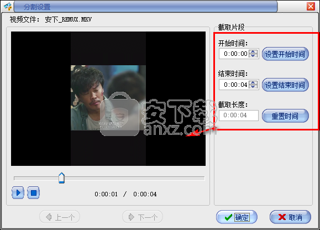Click the current time 0:00:01 text
This screenshot has height=230, width=320.
(x=106, y=194)
